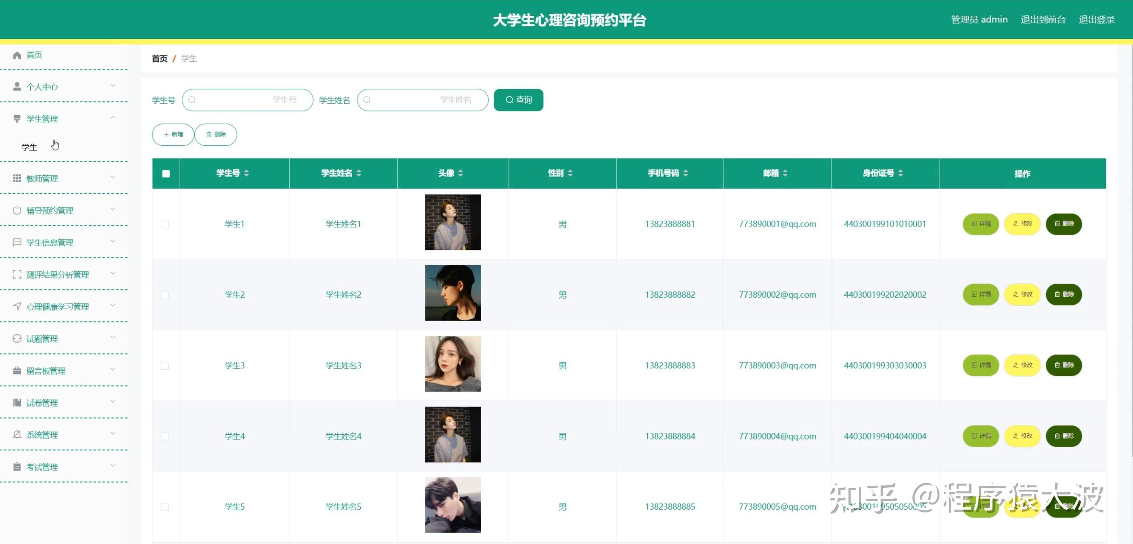Click the 新增 button

tap(173, 134)
